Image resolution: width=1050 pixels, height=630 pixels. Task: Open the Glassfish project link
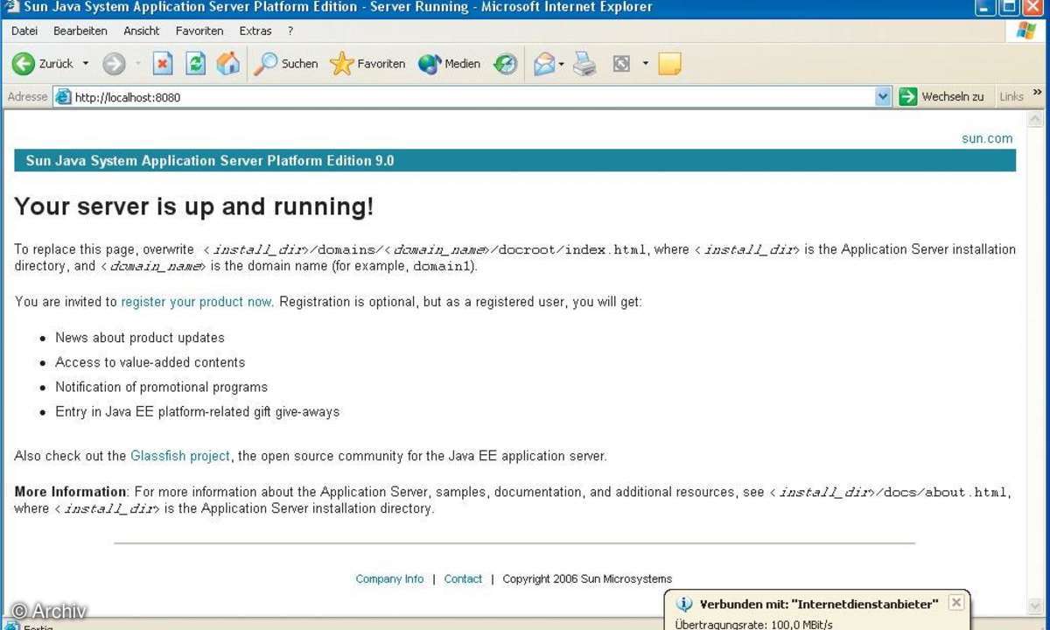pyautogui.click(x=180, y=456)
